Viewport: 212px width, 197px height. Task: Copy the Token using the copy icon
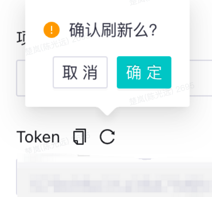click(x=80, y=136)
